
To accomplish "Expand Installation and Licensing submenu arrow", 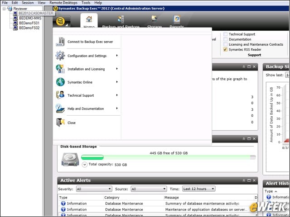I will click(117, 69).
